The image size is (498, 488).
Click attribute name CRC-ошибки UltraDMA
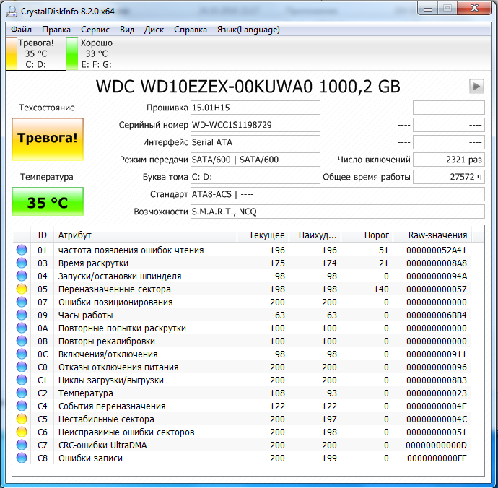(x=102, y=445)
